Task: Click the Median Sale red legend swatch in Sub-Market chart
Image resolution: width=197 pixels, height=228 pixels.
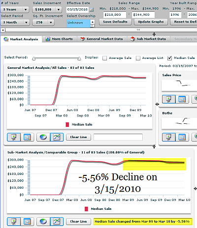Action: pyautogui.click(x=86, y=209)
